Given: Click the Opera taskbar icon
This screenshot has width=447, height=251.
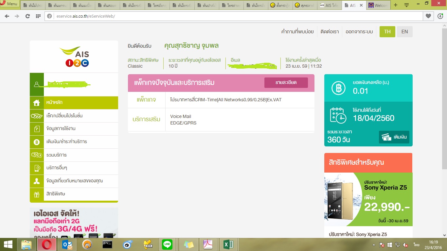Looking at the screenshot, I should tap(47, 244).
